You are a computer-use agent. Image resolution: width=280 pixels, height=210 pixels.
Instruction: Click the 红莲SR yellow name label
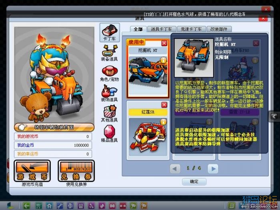tap(148, 112)
